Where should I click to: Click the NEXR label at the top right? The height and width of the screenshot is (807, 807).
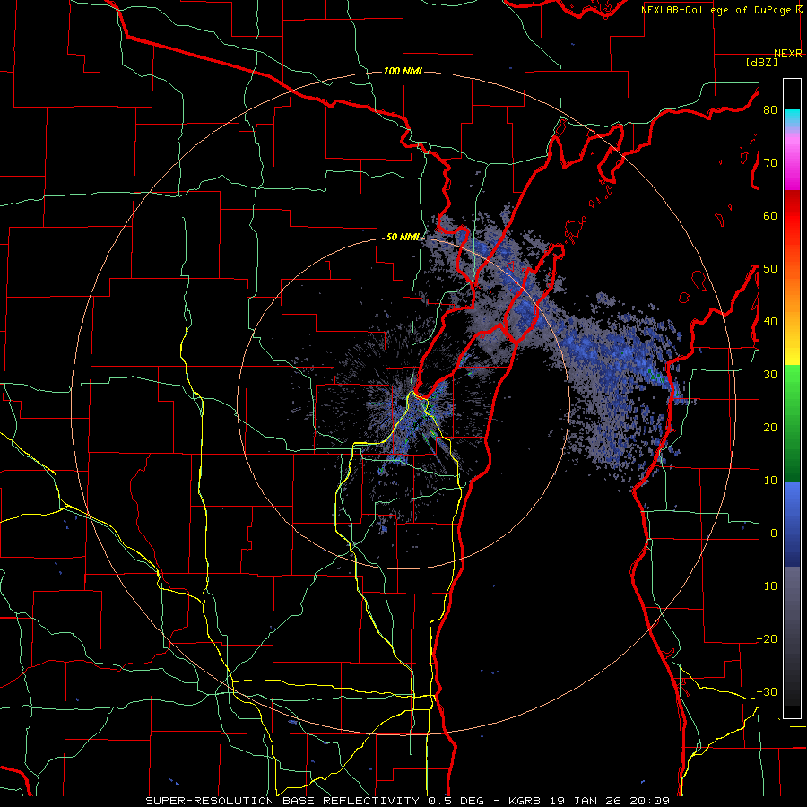coord(787,54)
